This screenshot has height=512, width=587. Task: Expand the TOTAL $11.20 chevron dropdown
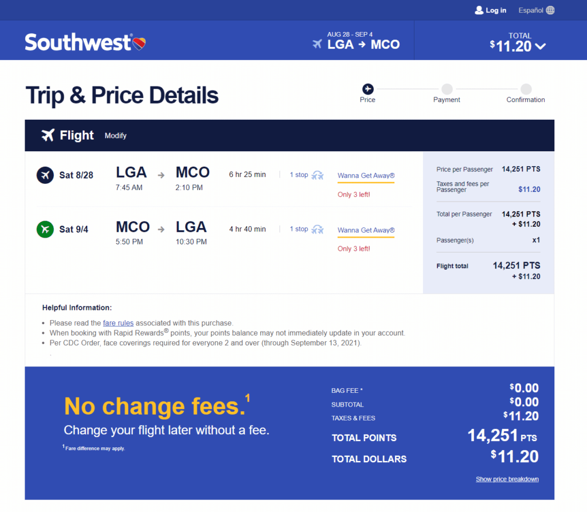click(x=540, y=46)
